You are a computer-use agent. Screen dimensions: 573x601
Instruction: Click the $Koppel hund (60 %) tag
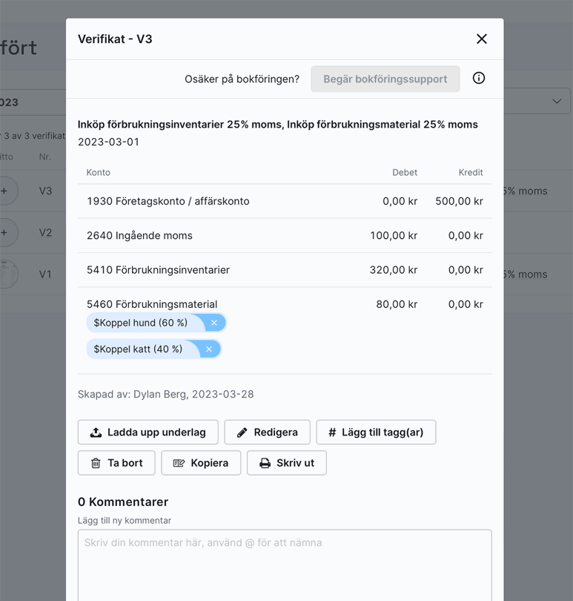point(141,323)
